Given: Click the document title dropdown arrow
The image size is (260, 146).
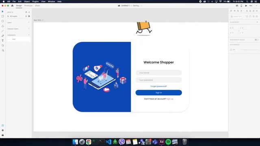Looking at the screenshot, I should point(141,6).
